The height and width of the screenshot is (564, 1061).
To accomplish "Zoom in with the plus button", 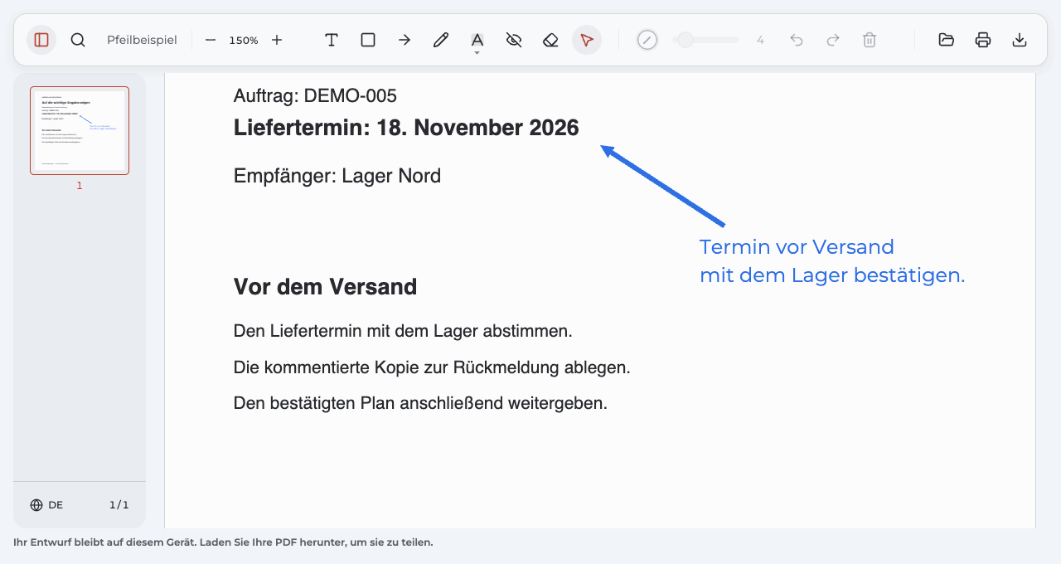I will point(277,40).
